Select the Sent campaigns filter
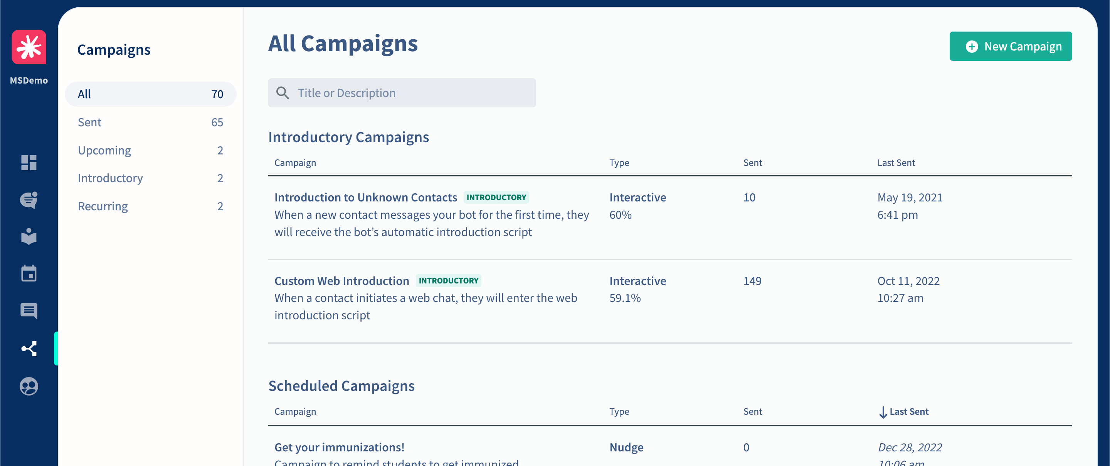 coord(150,122)
